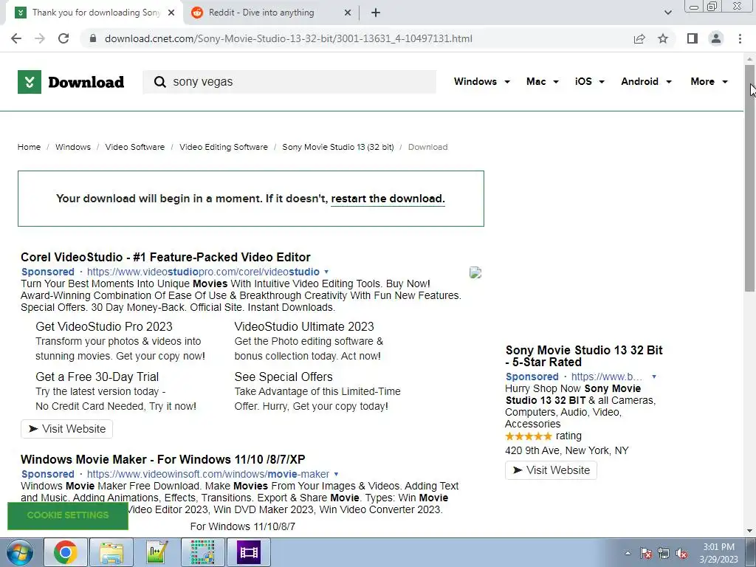The width and height of the screenshot is (756, 567).
Task: Open the tab search chevron
Action: pyautogui.click(x=667, y=13)
